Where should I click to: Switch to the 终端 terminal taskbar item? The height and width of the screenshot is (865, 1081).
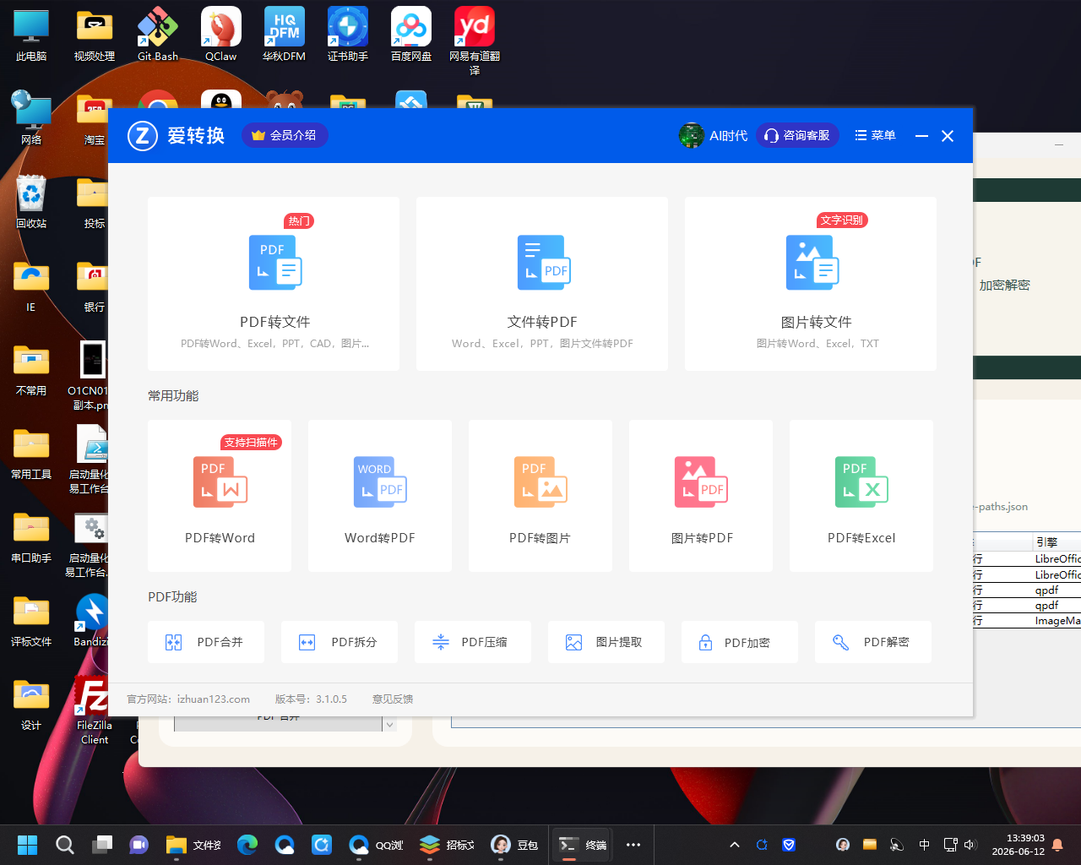coord(583,845)
